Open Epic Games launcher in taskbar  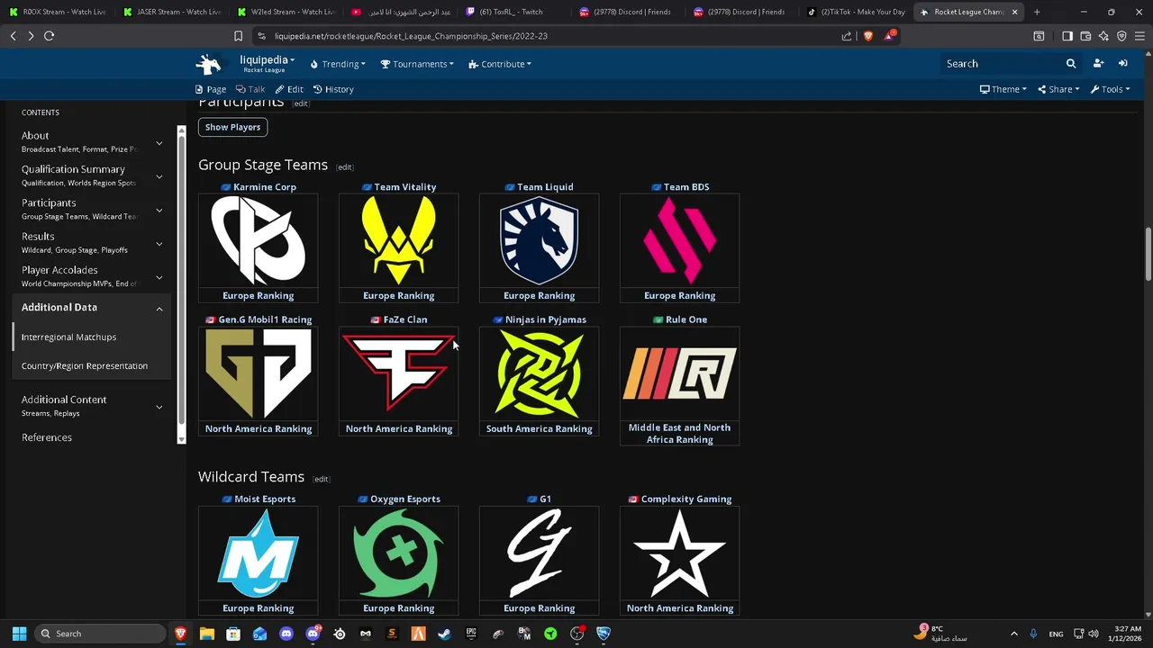tap(471, 634)
